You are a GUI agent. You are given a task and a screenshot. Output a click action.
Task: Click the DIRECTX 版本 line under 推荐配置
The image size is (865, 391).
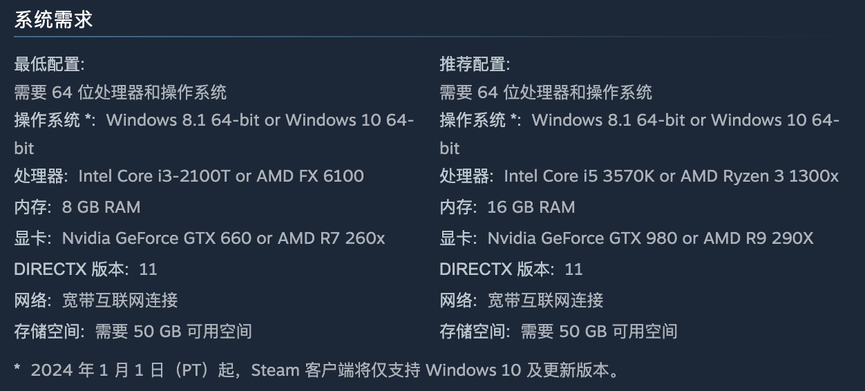pyautogui.click(x=511, y=269)
